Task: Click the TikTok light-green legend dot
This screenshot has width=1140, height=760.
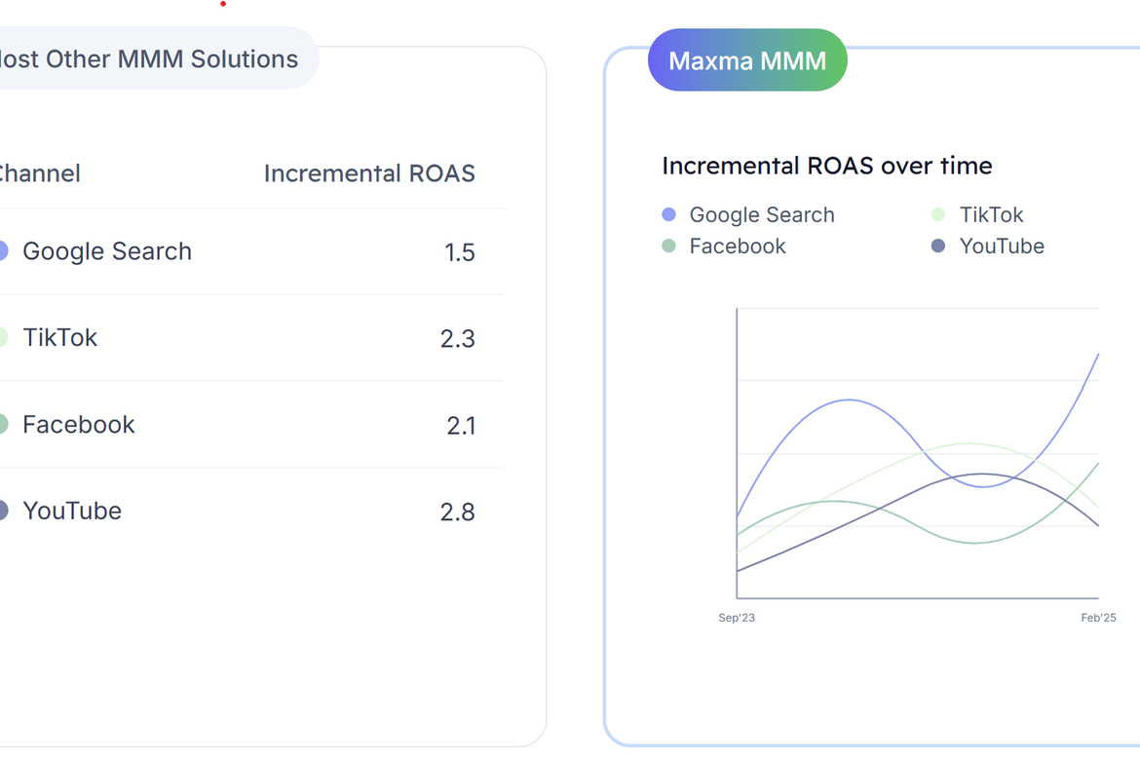Action: coord(936,214)
